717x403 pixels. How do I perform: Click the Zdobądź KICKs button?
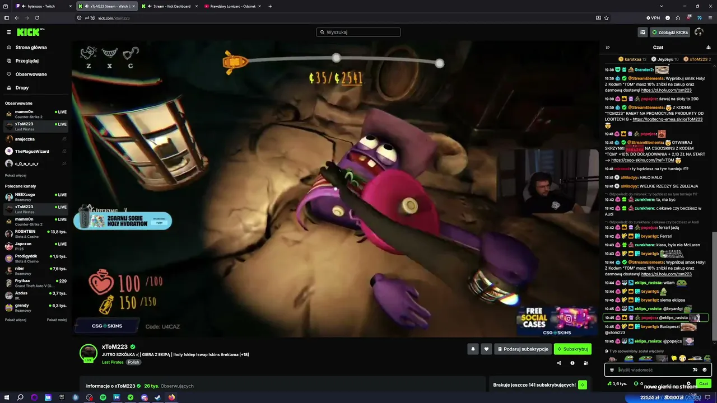click(670, 32)
